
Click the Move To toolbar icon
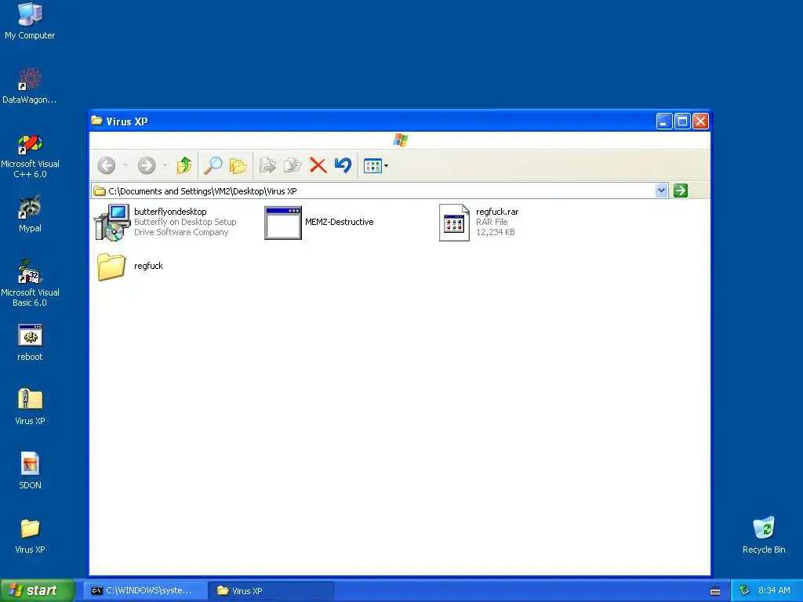(x=267, y=165)
